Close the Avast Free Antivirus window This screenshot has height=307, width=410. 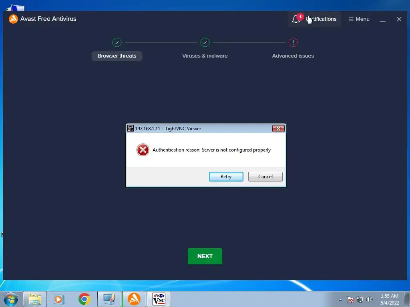pos(399,19)
